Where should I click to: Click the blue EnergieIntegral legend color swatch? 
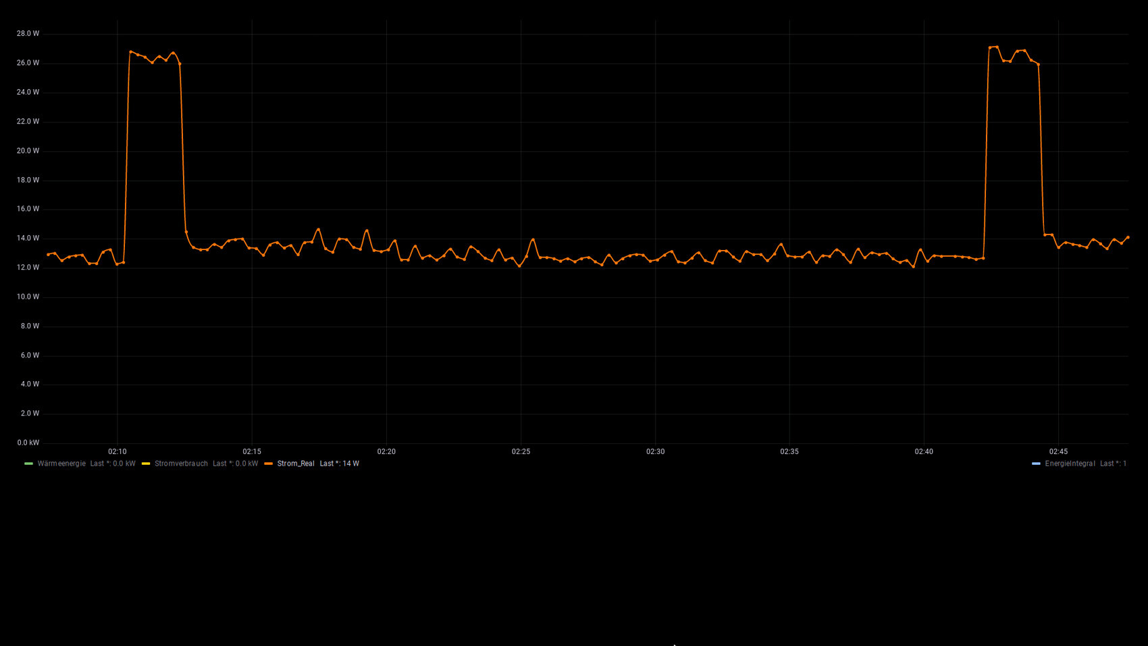(1036, 464)
